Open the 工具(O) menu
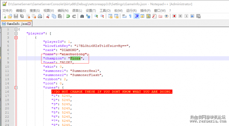 tap(105, 11)
